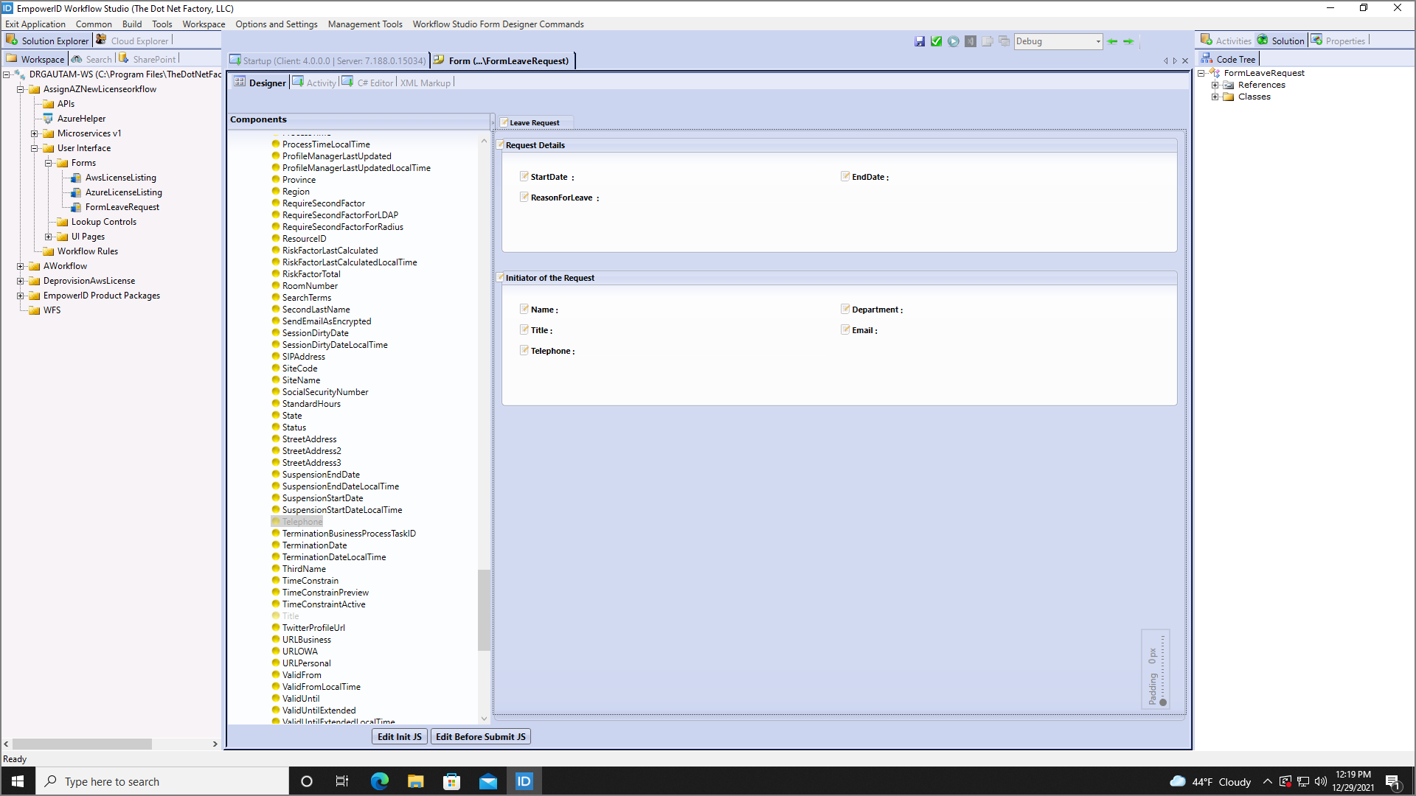The height and width of the screenshot is (796, 1416).
Task: Click the blue Run workflow play icon
Action: tap(953, 41)
